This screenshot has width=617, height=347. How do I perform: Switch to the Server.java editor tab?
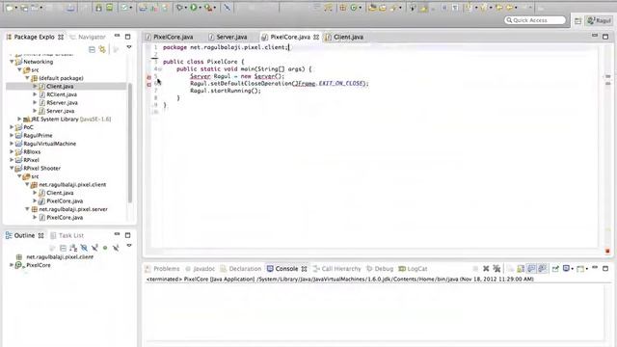[x=228, y=37]
